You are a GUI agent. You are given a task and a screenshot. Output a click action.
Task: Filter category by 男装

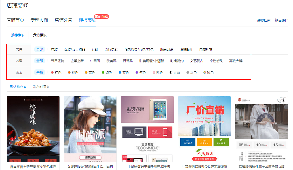pyautogui.click(x=54, y=50)
